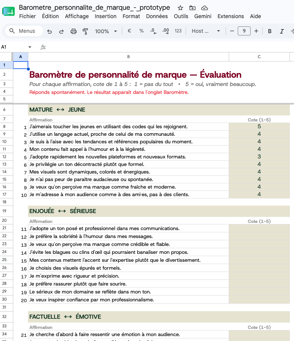294x341 pixels.
Task: Select the paint format tool
Action: click(x=85, y=31)
